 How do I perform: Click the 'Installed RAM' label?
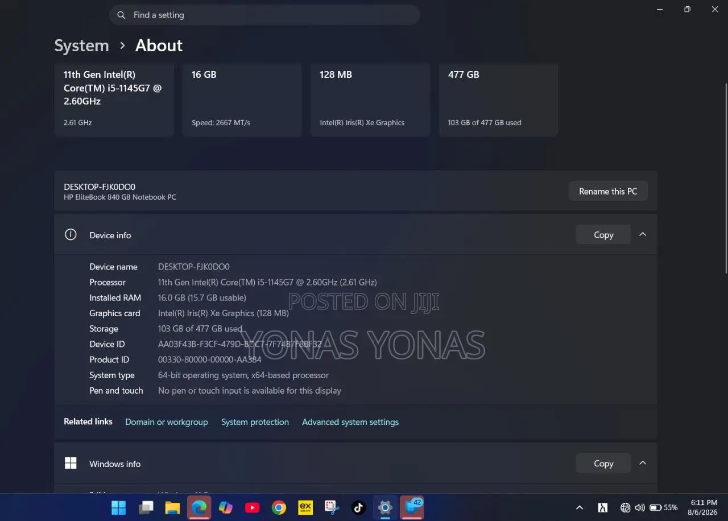pyautogui.click(x=115, y=297)
